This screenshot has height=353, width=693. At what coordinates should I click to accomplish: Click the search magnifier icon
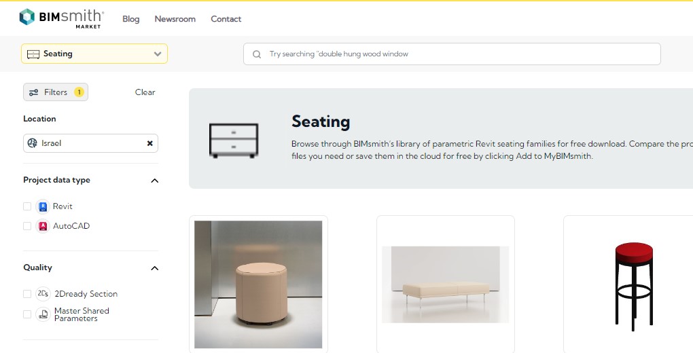click(256, 54)
